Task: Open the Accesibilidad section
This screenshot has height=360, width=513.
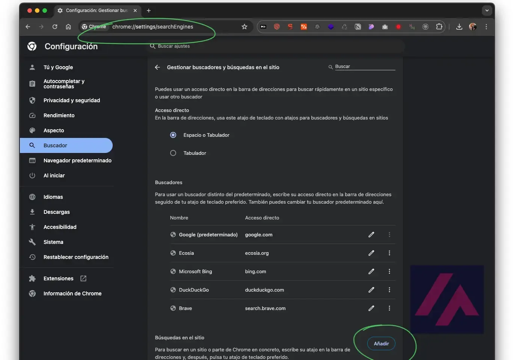Action: (66, 227)
